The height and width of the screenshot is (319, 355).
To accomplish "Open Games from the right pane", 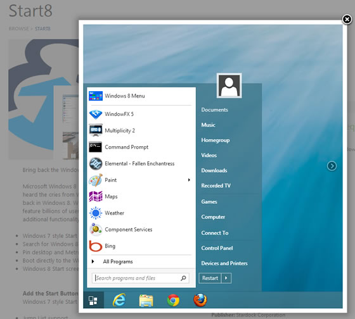I will [x=209, y=202].
